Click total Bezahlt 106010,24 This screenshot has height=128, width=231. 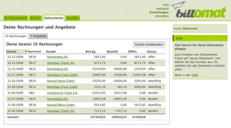[x=119, y=117]
